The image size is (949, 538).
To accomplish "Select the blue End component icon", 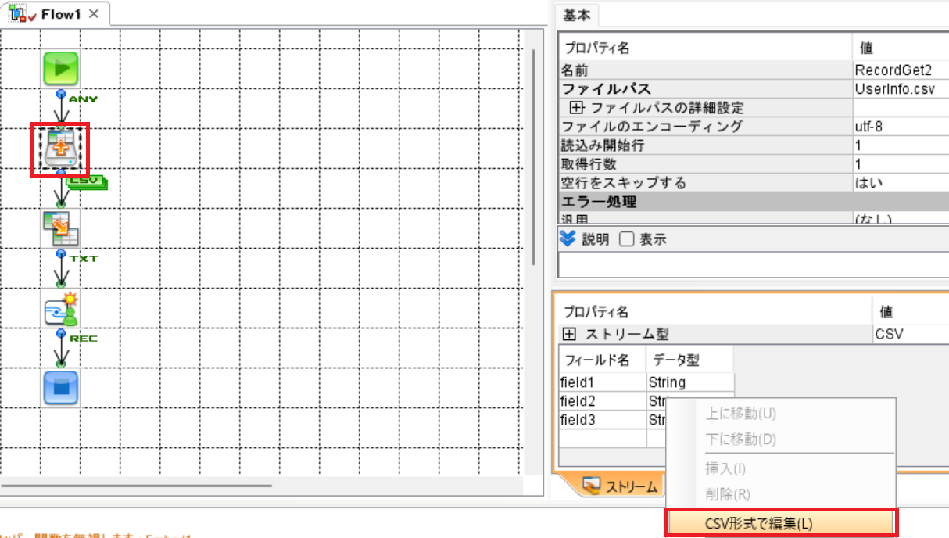I will [x=60, y=387].
